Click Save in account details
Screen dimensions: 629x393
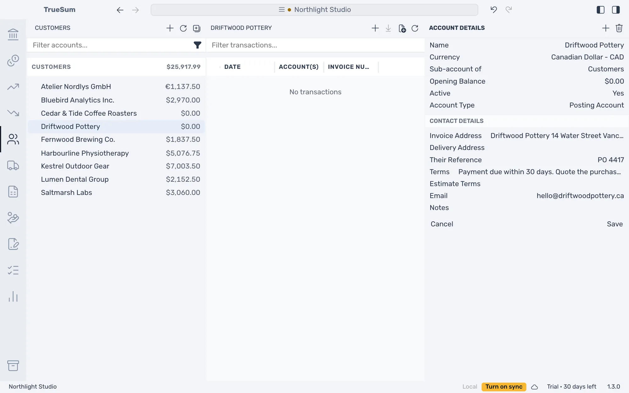click(x=615, y=224)
